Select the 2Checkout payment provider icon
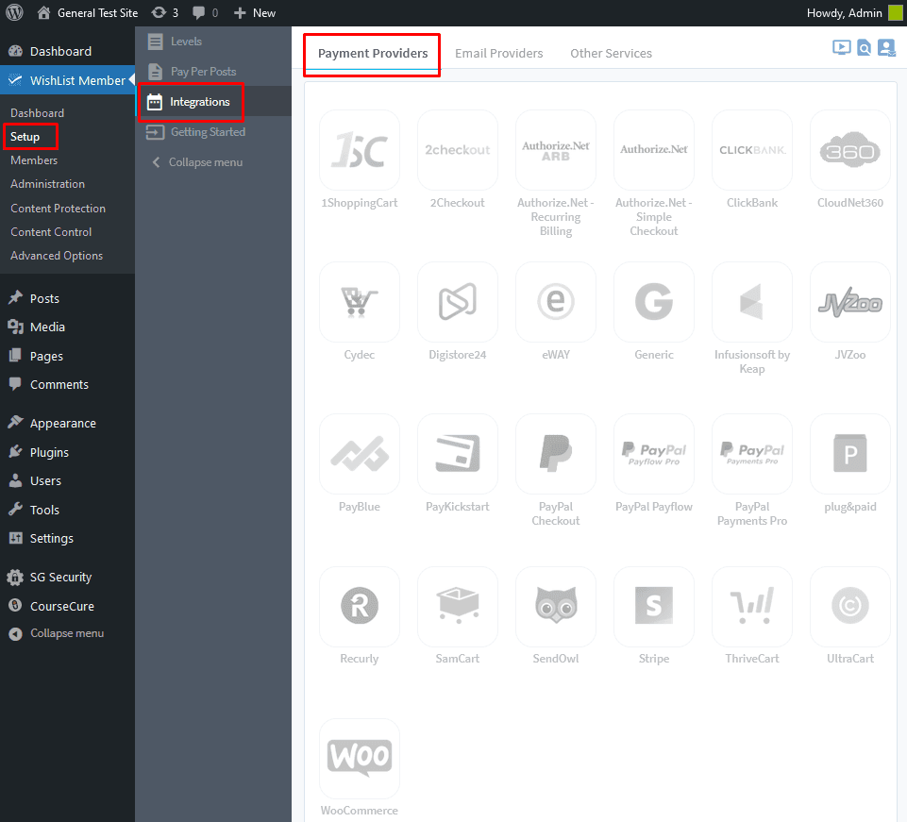This screenshot has width=907, height=822. pos(458,150)
